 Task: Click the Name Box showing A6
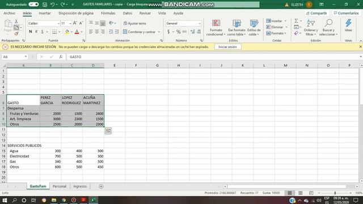14,57
